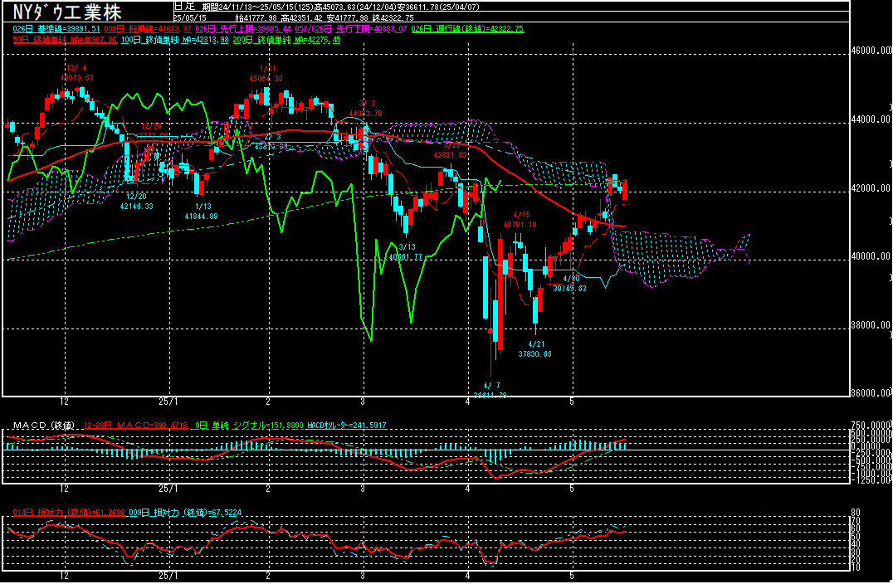This screenshot has height=584, width=893.
Task: Click the MACDオシレーター=241.5917 legend
Action: click(x=347, y=426)
